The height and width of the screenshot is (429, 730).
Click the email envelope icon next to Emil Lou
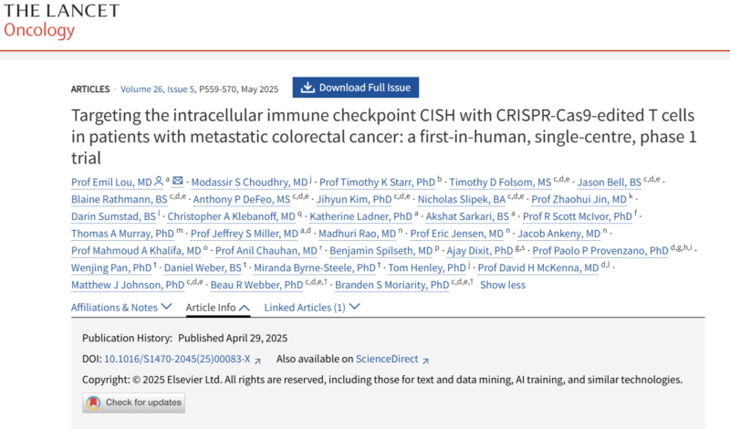(x=177, y=180)
